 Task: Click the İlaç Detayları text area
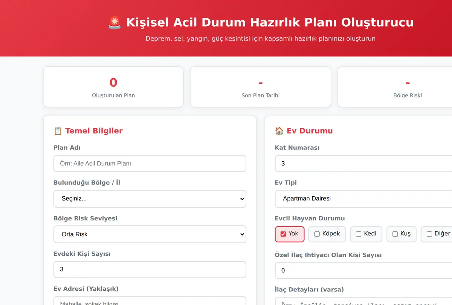(363, 301)
